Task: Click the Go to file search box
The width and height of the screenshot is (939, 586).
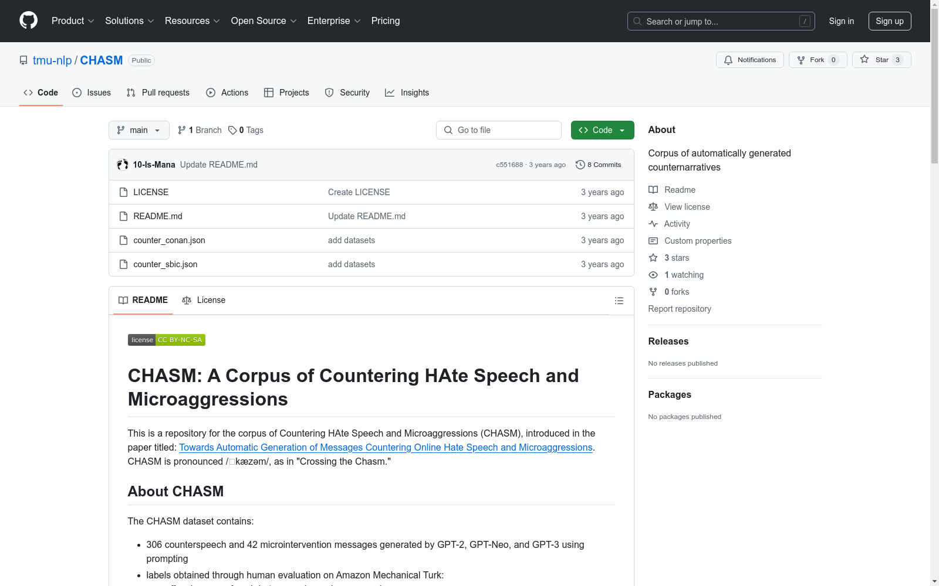Action: click(x=499, y=130)
